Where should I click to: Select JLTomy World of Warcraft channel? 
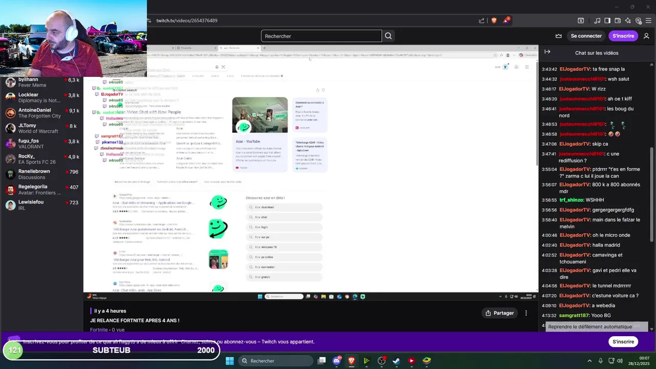tap(42, 129)
